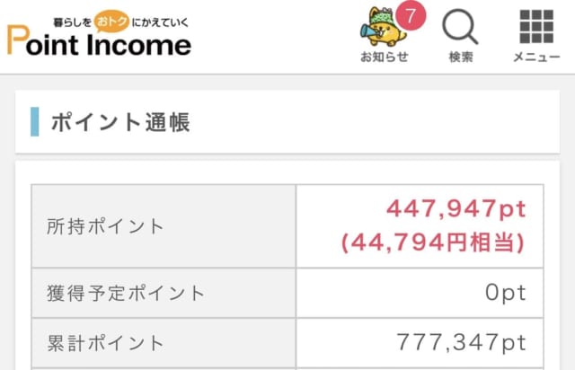This screenshot has height=370, width=575.
Task: Open notifications via the megaphone mascot icon
Action: [x=379, y=27]
